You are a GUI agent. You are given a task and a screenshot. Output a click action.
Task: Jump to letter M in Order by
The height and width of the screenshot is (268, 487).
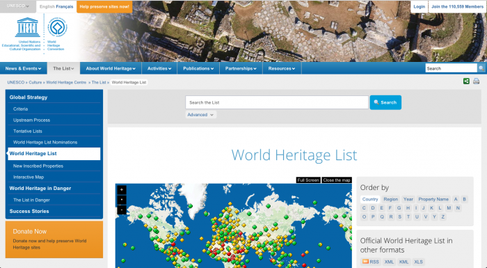[x=449, y=208]
